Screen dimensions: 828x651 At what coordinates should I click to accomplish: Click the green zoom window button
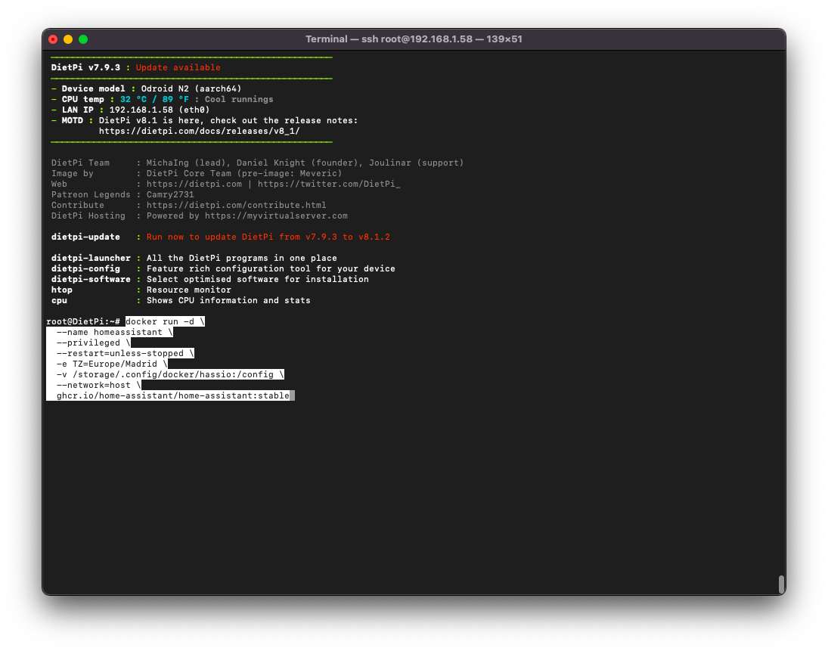pyautogui.click(x=83, y=39)
